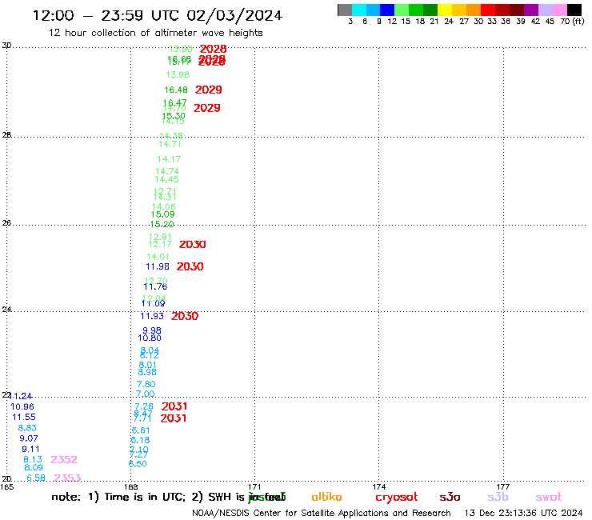The height and width of the screenshot is (520, 592).
Task: Click the wave height value 11.93
Action: coord(152,316)
